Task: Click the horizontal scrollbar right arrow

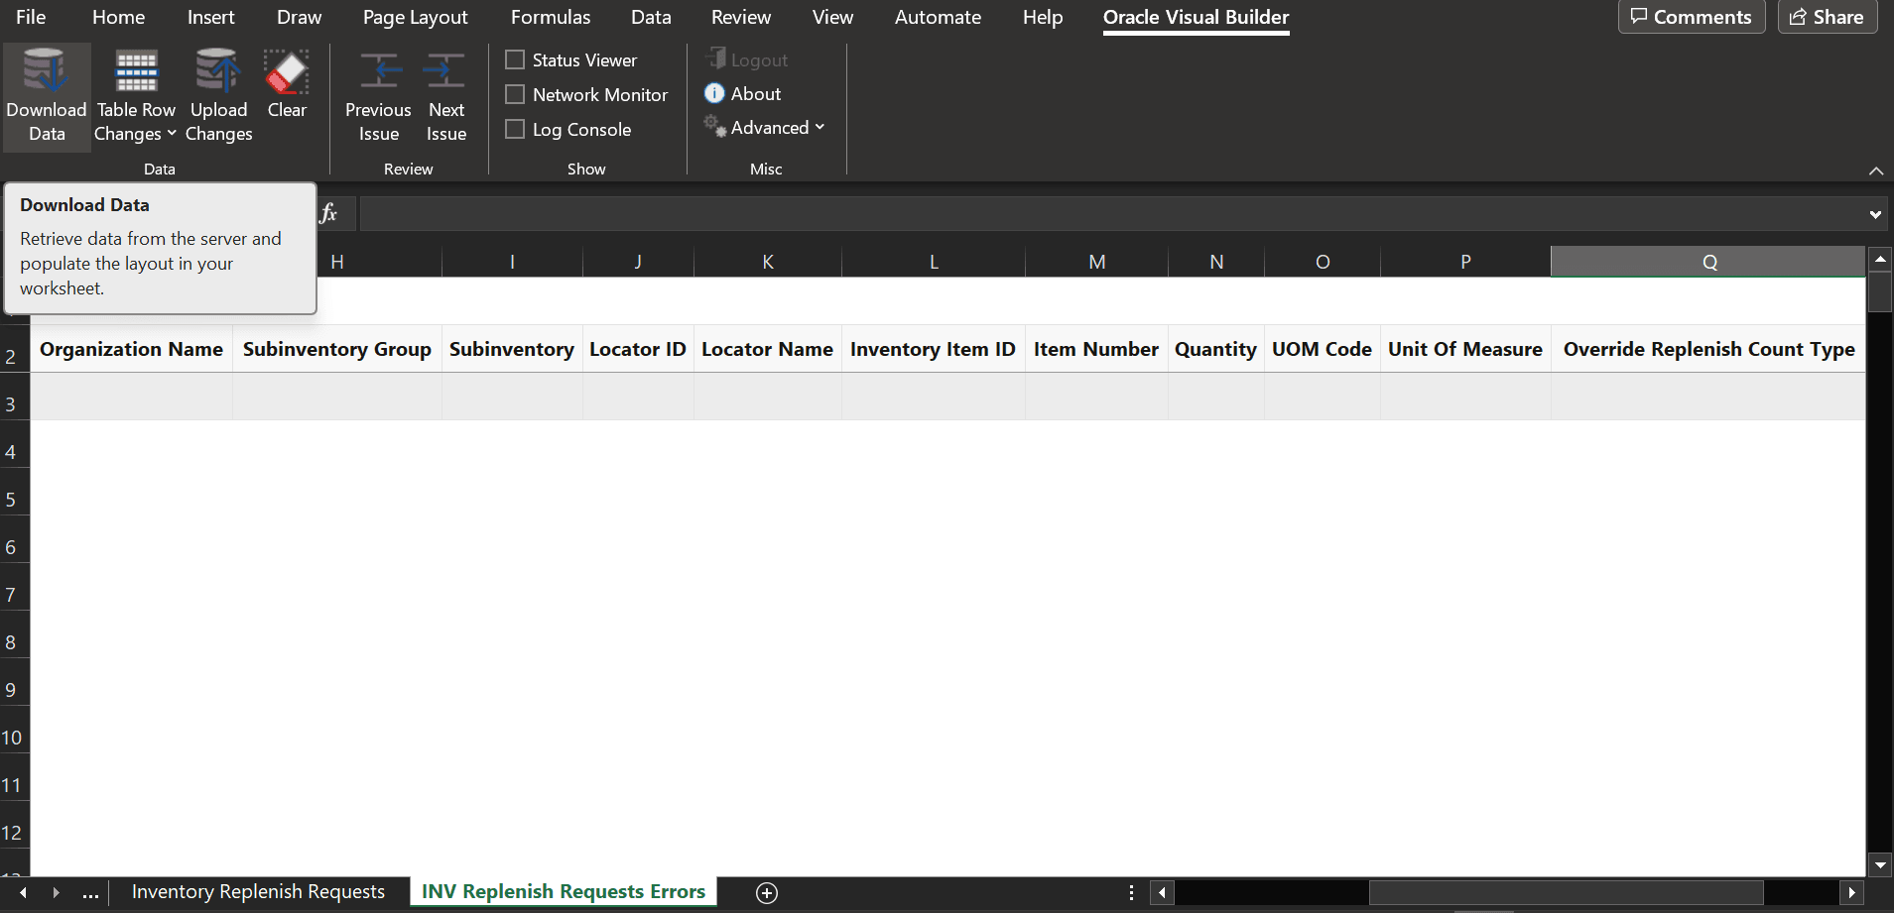Action: (1851, 892)
